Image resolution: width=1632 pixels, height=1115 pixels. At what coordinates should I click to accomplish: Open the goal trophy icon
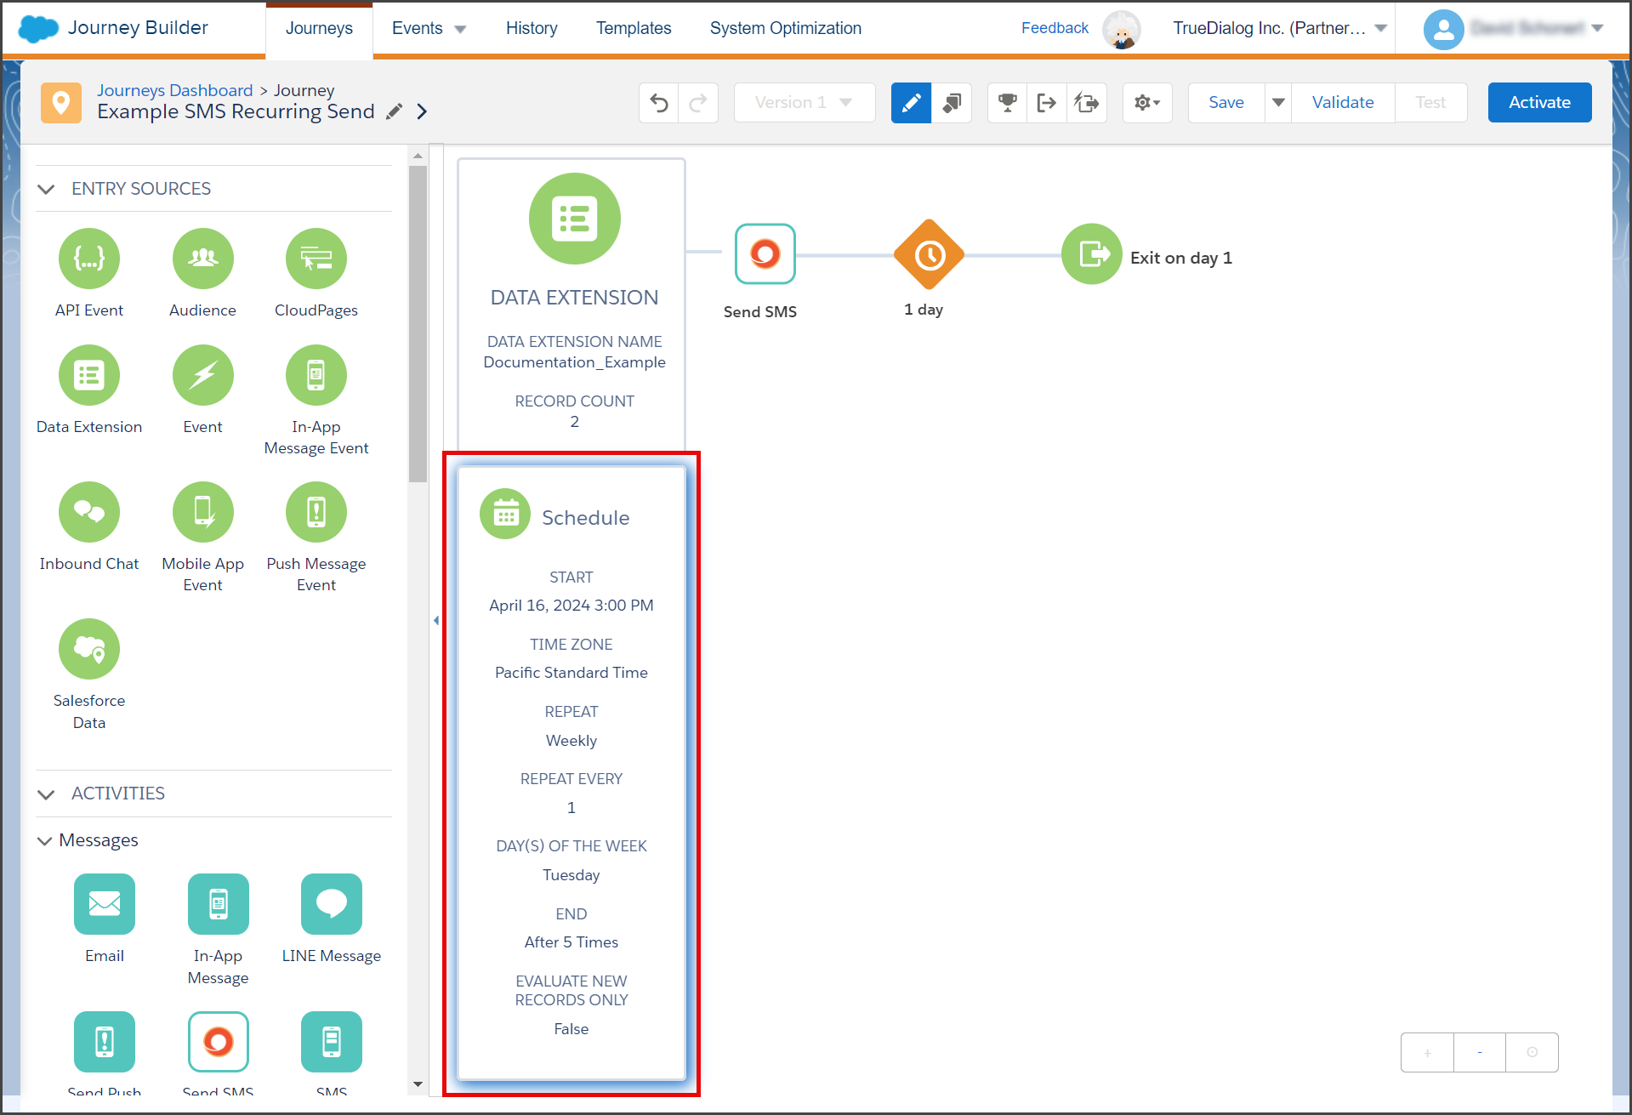pyautogui.click(x=1008, y=103)
